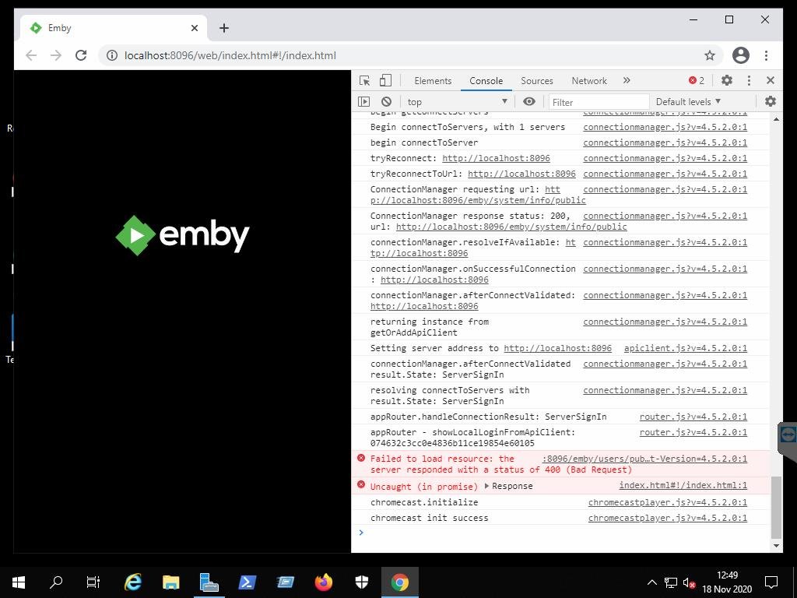797x598 pixels.
Task: Open the failed resource :8096/emby/users link
Action: [644, 459]
